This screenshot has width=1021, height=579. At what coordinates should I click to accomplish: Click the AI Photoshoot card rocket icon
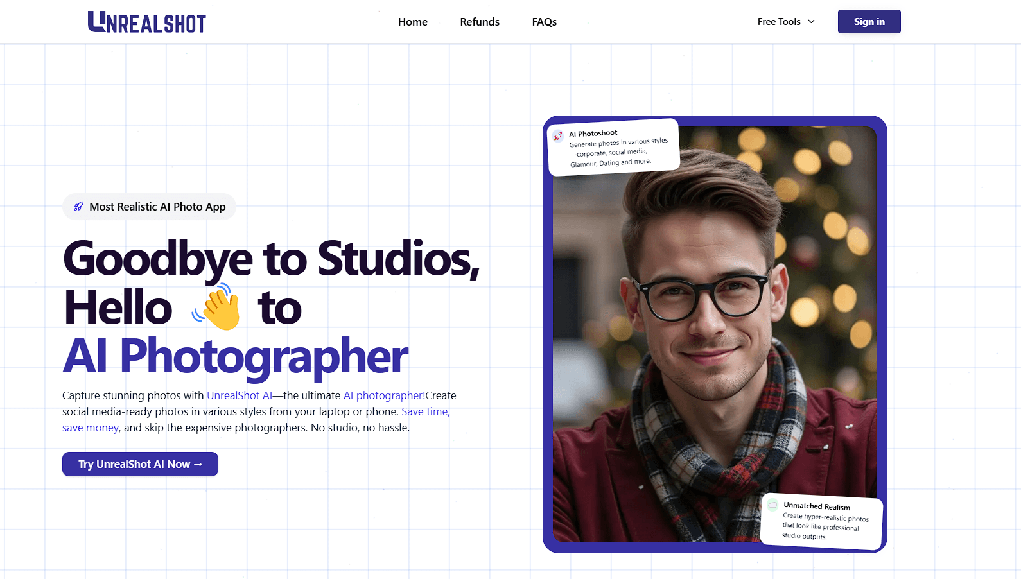click(558, 135)
